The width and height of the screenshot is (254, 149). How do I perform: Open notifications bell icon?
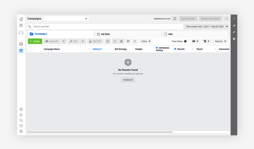(21, 115)
